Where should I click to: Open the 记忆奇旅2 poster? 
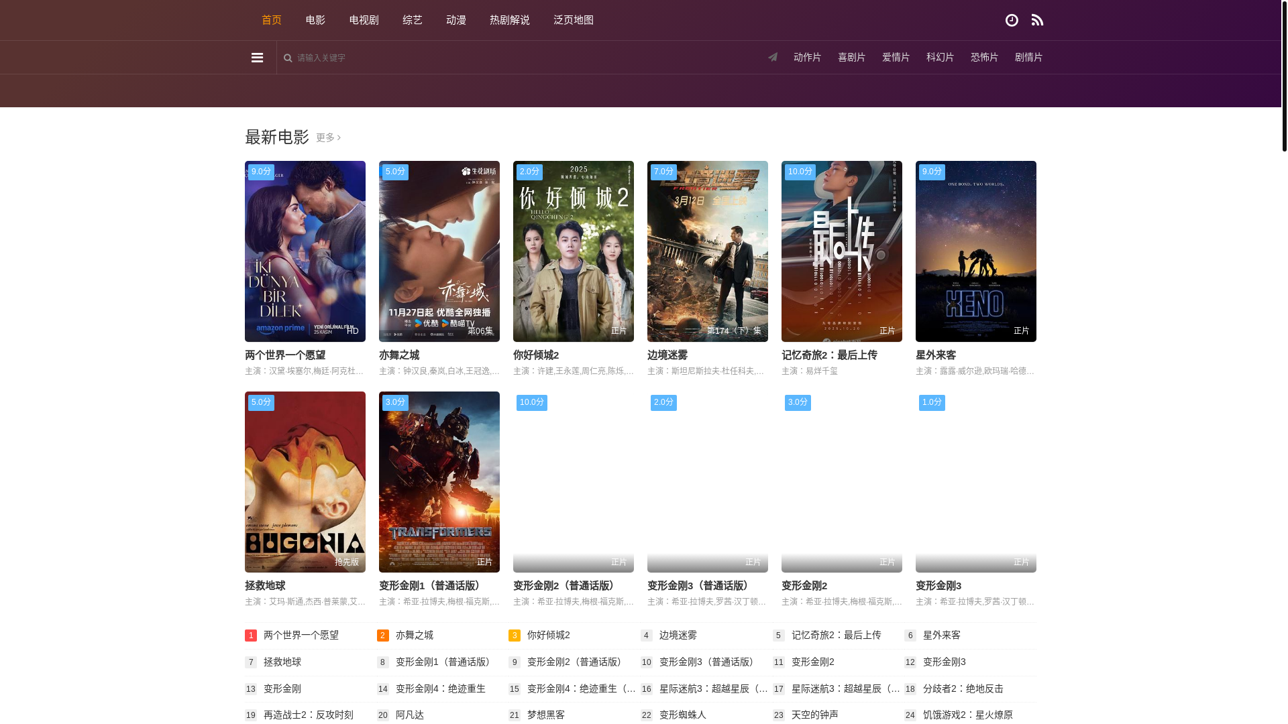point(842,251)
